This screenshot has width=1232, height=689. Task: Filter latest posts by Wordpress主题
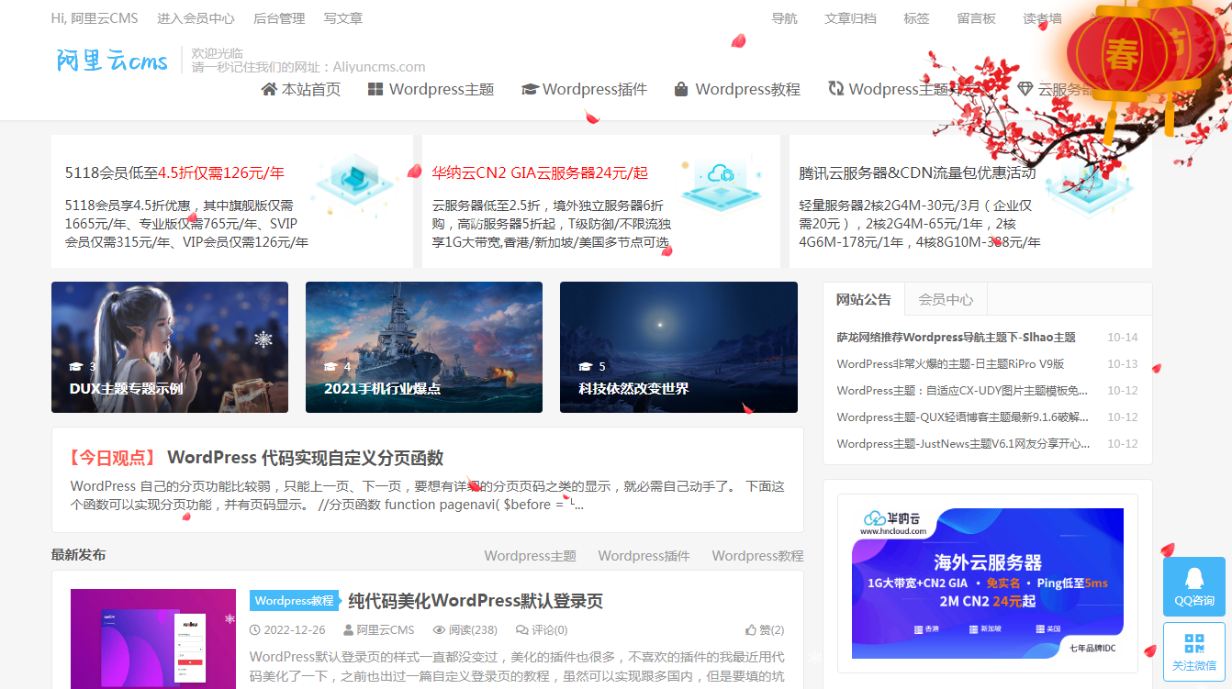[x=531, y=556]
